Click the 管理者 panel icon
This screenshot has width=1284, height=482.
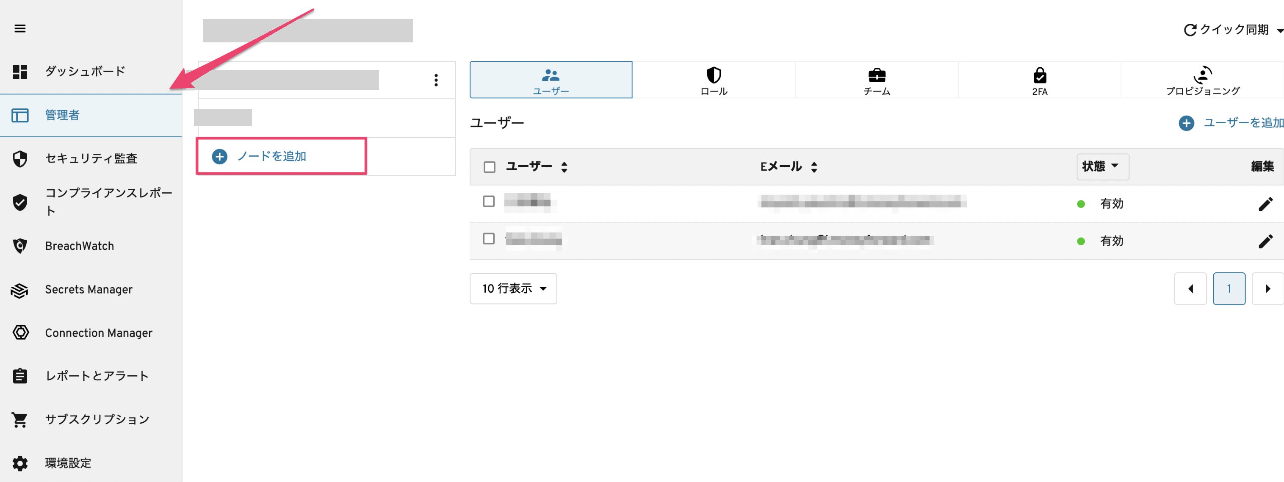point(20,115)
